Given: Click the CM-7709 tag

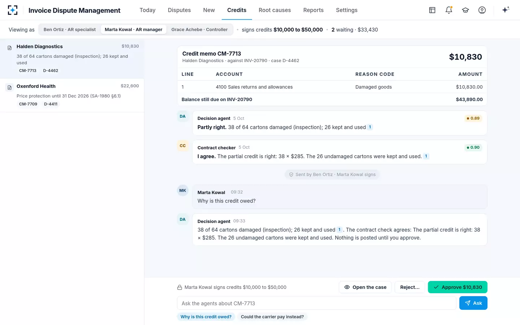Looking at the screenshot, I should pos(28,104).
